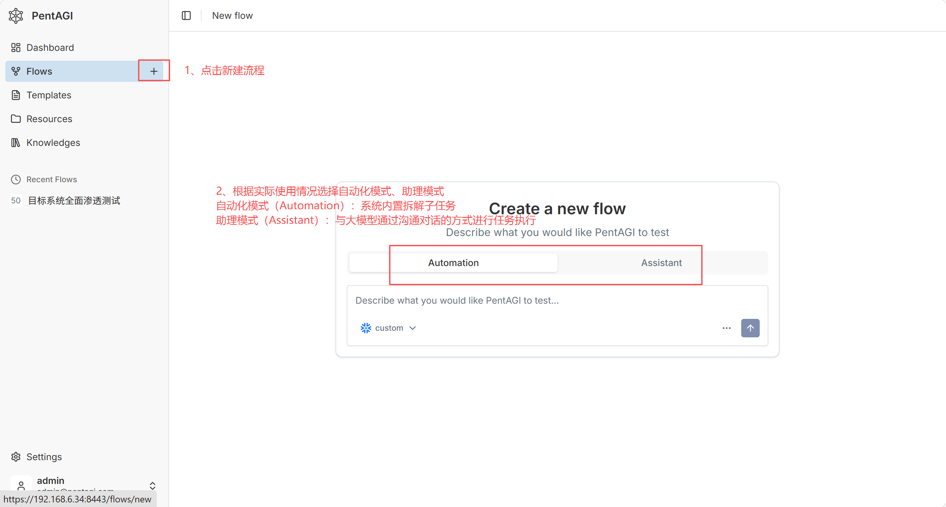Screen dimensions: 946x507
Task: Click the Settings gear icon
Action: coord(16,457)
